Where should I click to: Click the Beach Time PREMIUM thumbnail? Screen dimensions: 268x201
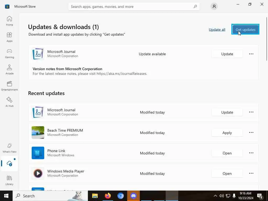click(38, 132)
